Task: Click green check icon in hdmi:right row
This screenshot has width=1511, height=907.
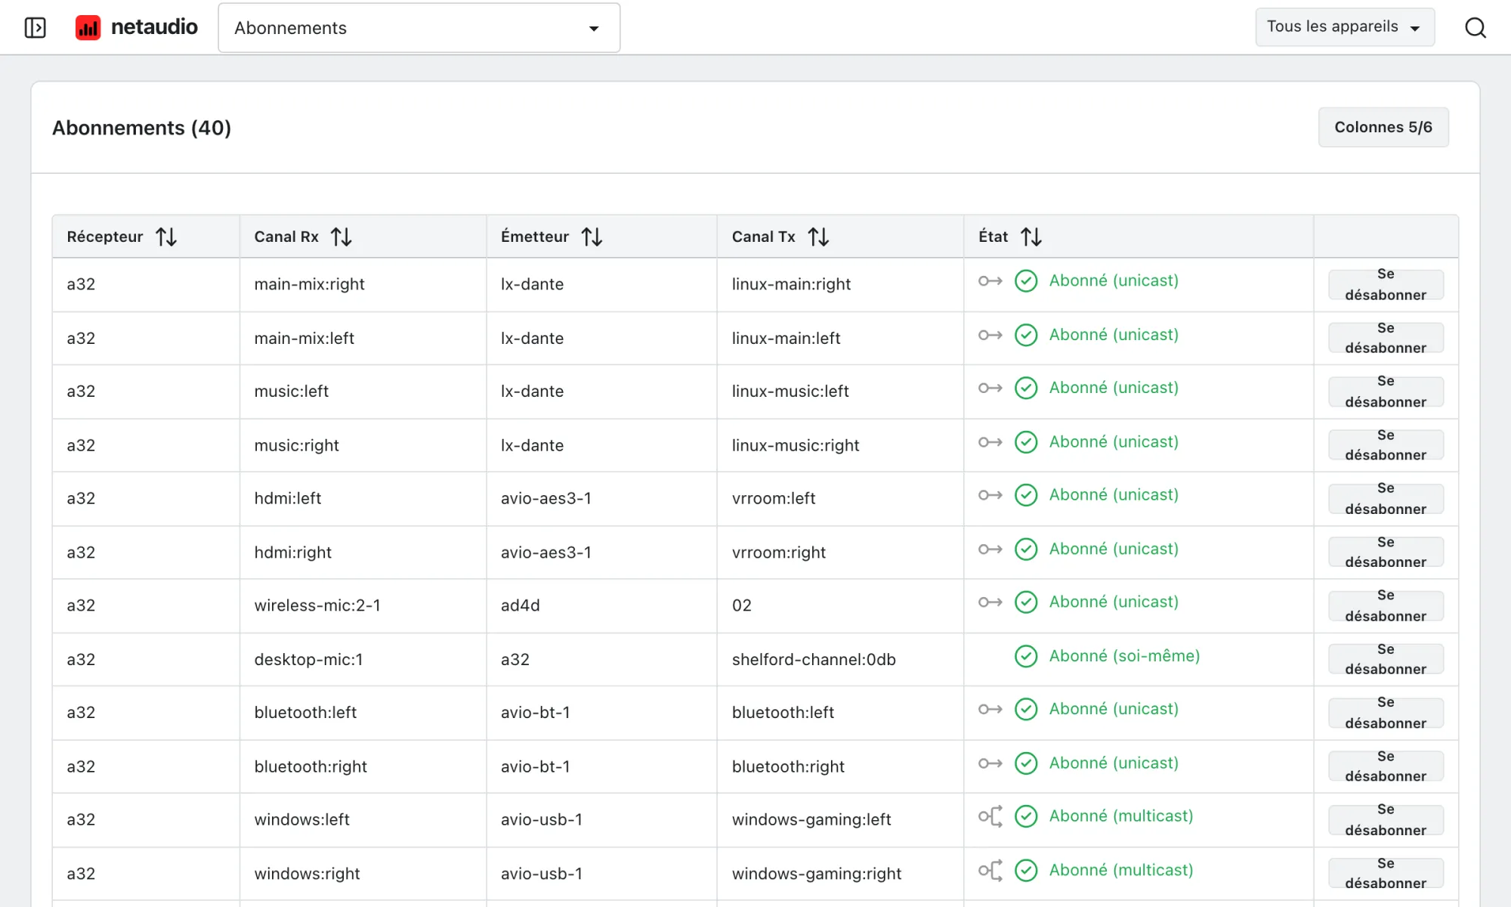Action: tap(1026, 549)
